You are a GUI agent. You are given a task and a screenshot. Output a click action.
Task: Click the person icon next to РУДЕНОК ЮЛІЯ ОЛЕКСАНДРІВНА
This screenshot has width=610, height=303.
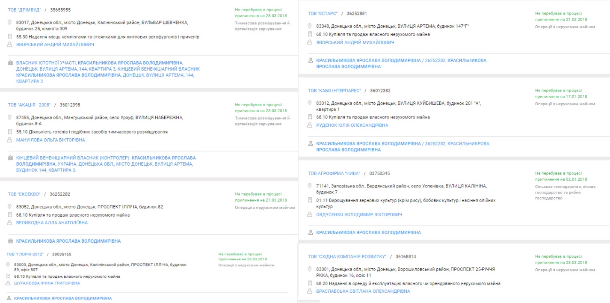click(x=310, y=125)
